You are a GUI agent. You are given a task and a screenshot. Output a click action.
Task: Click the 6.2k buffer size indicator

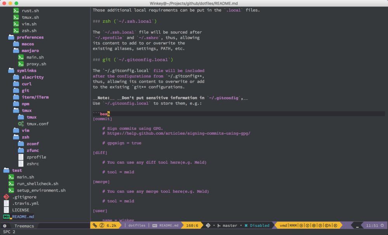pos(111,225)
